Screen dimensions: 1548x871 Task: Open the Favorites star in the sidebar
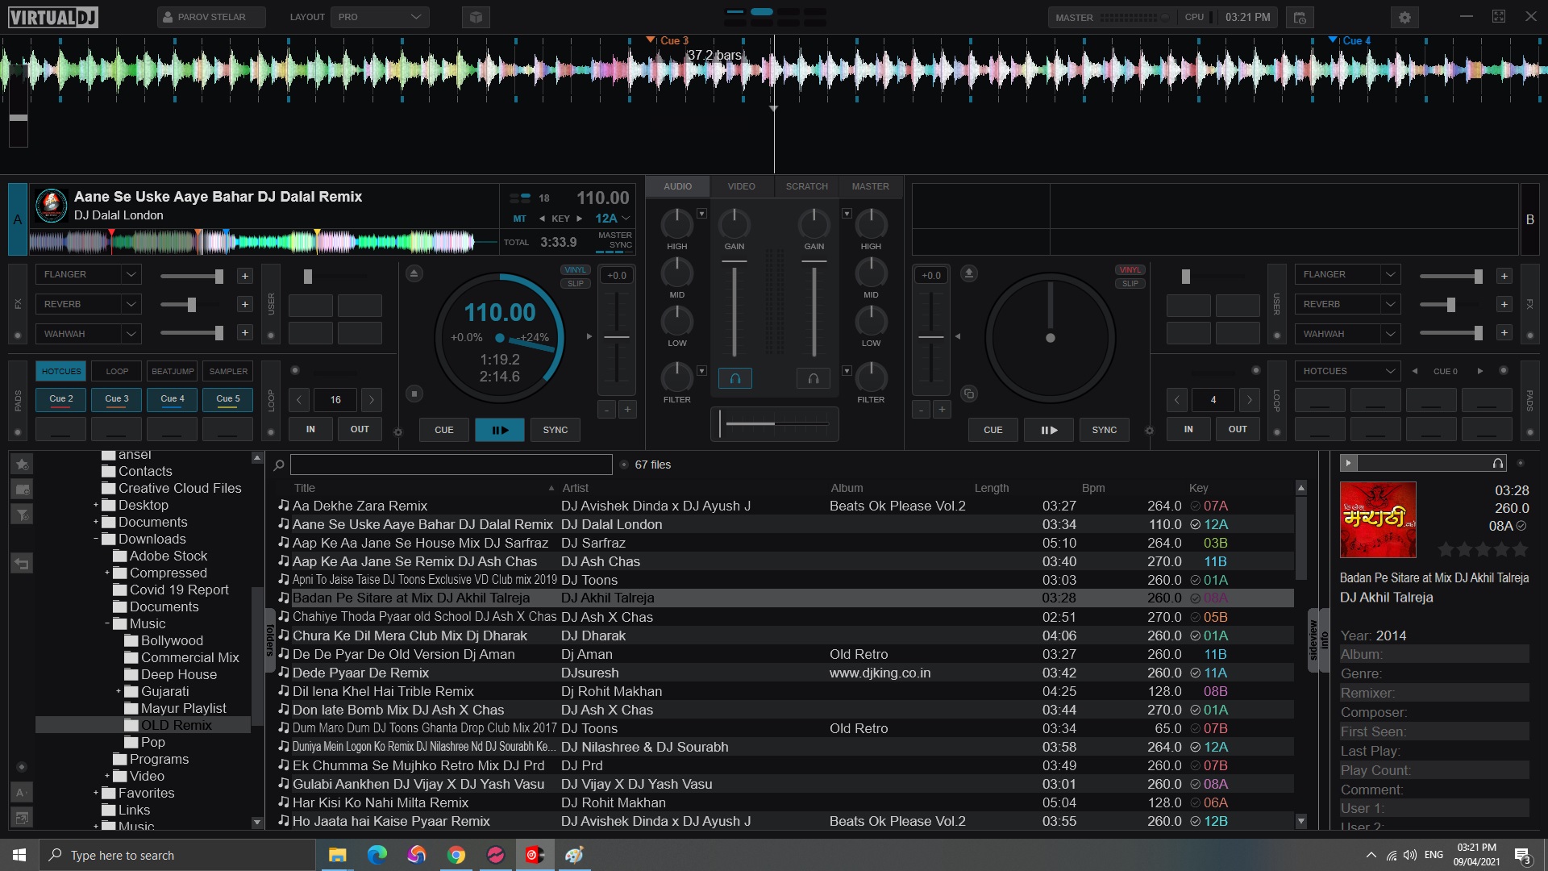(22, 464)
